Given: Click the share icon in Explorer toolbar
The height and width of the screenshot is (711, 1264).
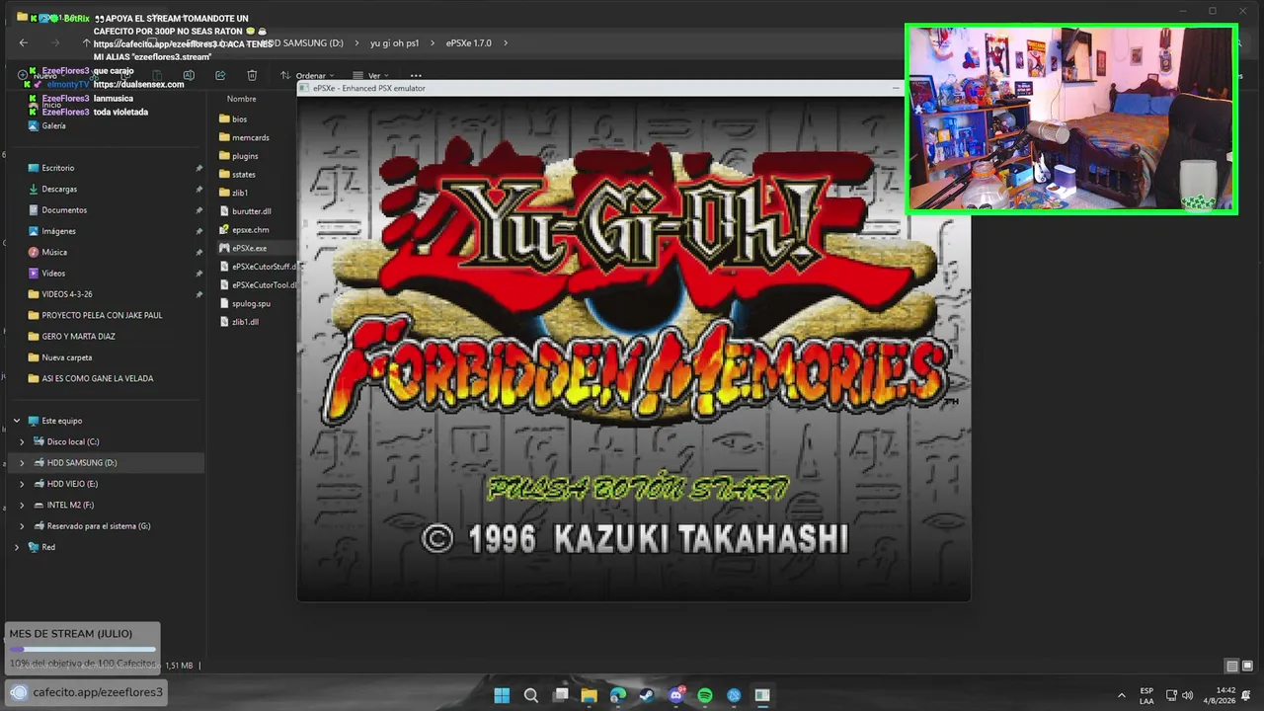Looking at the screenshot, I should click(x=220, y=75).
